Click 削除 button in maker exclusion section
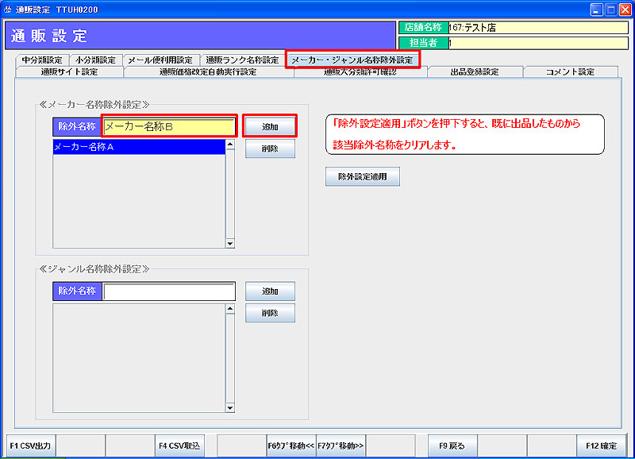This screenshot has height=459, width=635. [x=270, y=148]
